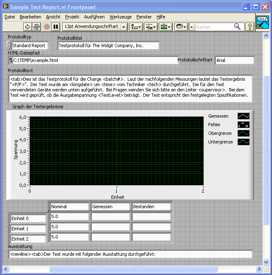Open the Distribute Objects dropdown
Viewport: 272px width, 275px height.
tap(151, 27)
